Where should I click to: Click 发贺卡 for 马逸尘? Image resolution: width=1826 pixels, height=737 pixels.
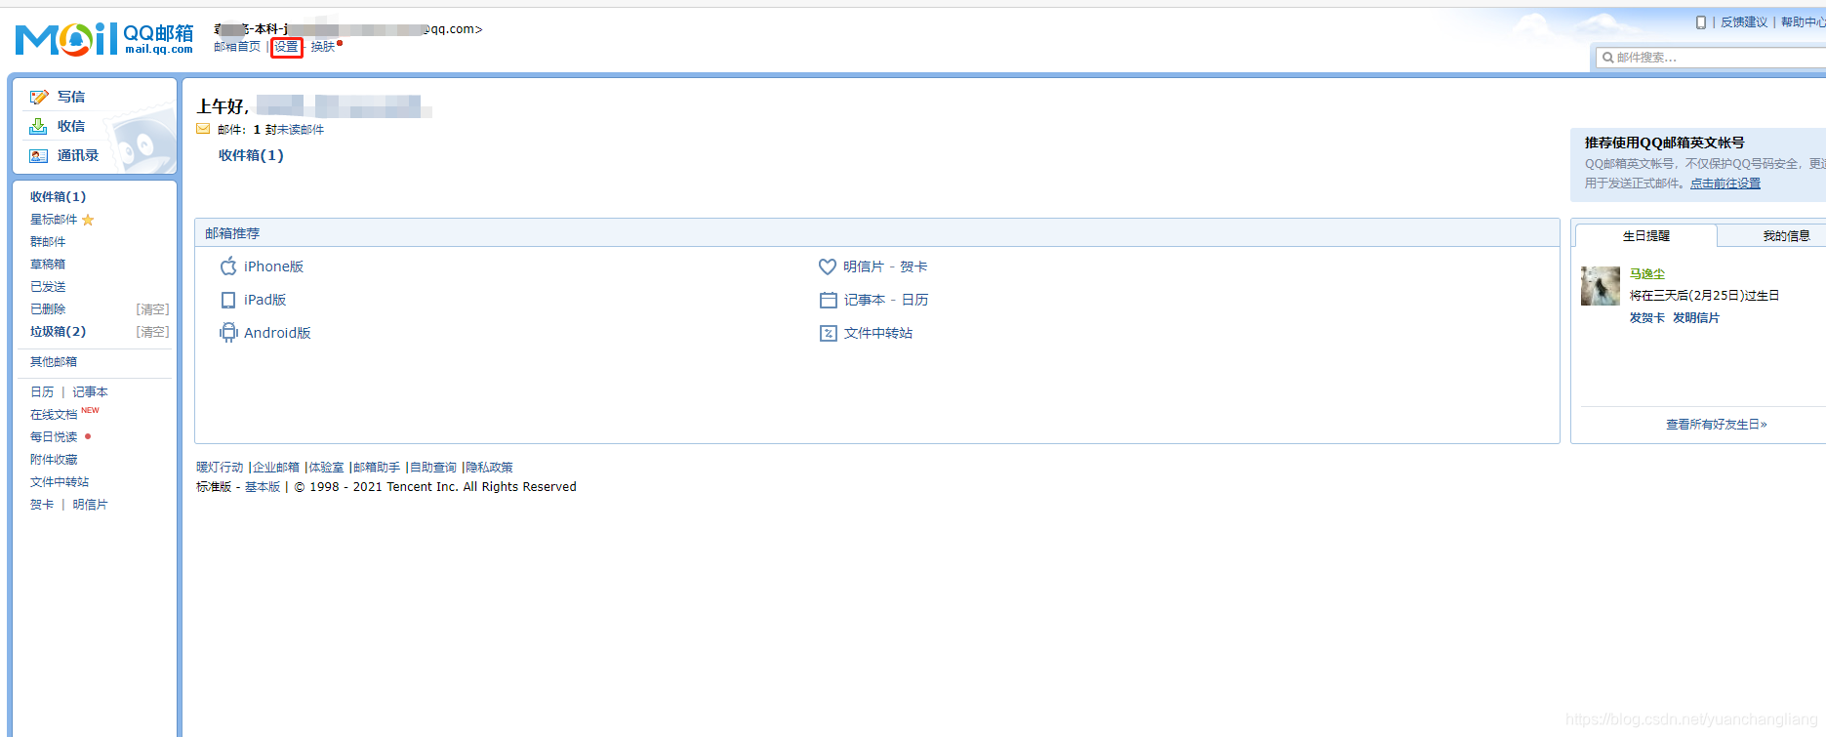1647,318
